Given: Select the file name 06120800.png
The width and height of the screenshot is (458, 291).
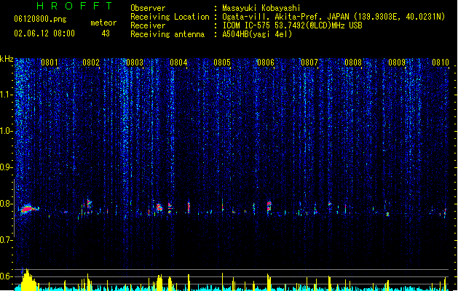Looking at the screenshot, I should pos(40,19).
